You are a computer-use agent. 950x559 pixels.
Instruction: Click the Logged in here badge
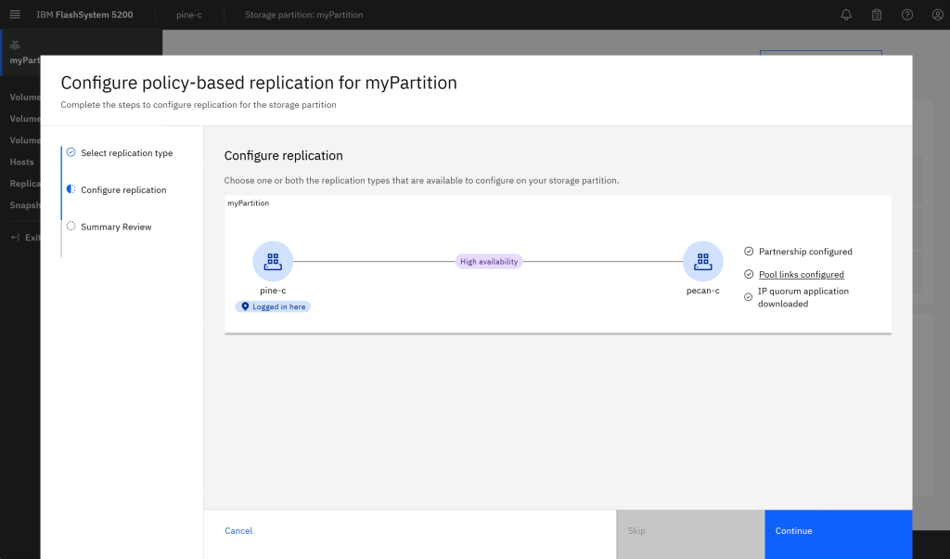coord(273,306)
